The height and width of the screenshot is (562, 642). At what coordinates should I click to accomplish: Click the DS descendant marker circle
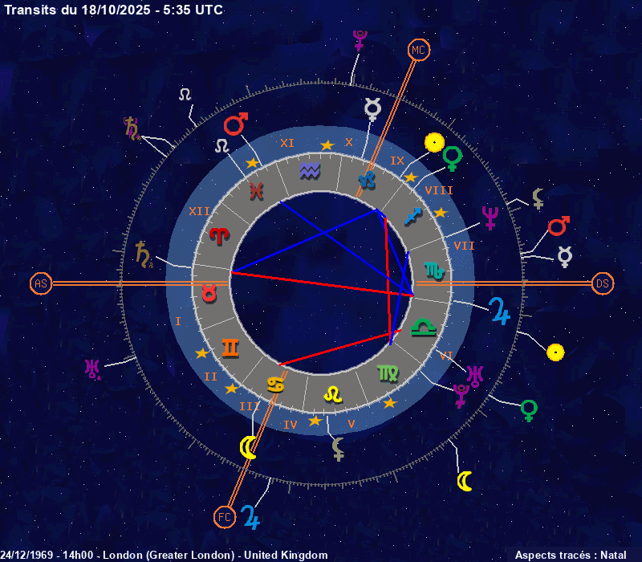click(603, 283)
